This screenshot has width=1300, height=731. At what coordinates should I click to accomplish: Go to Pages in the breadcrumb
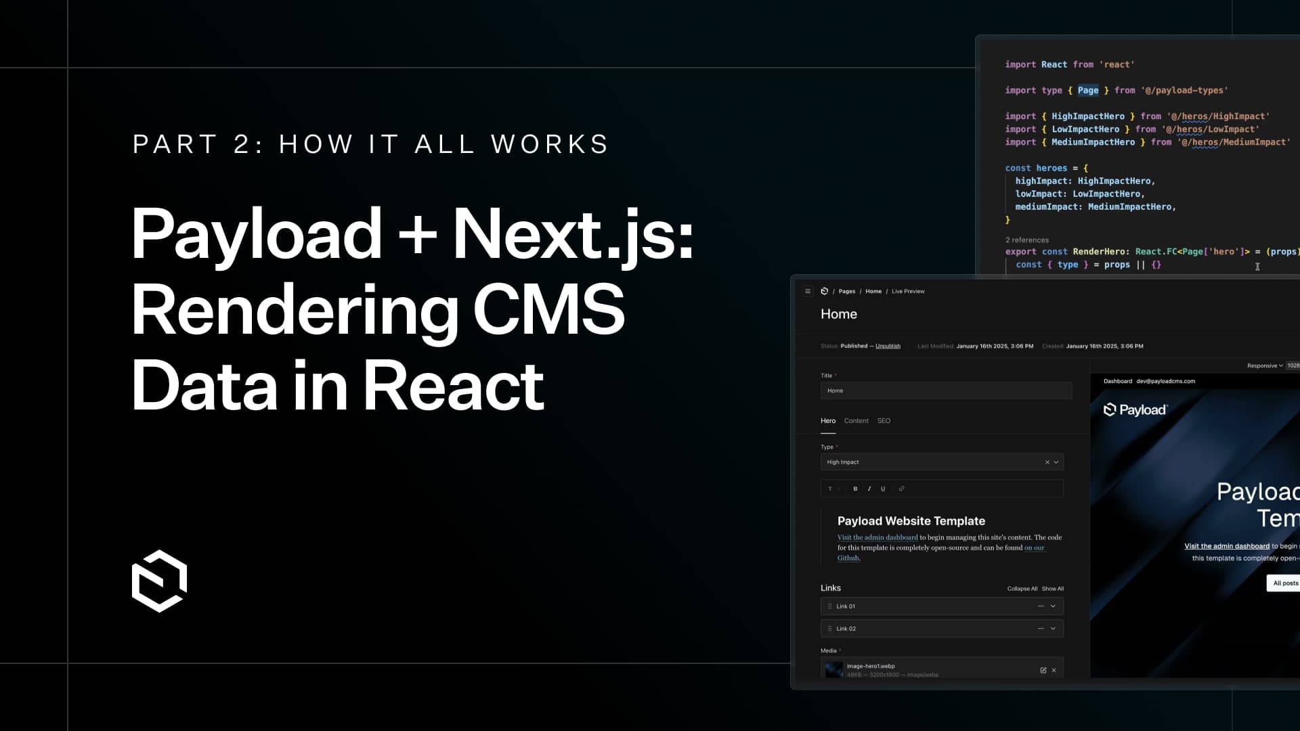click(x=847, y=291)
